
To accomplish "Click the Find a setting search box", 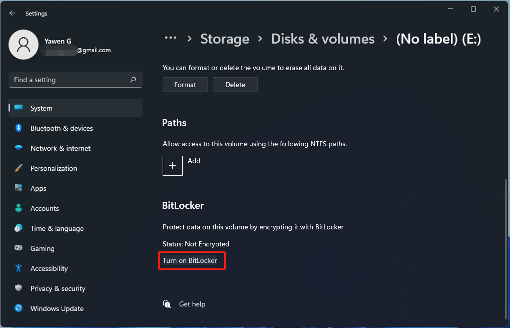I will coord(75,80).
